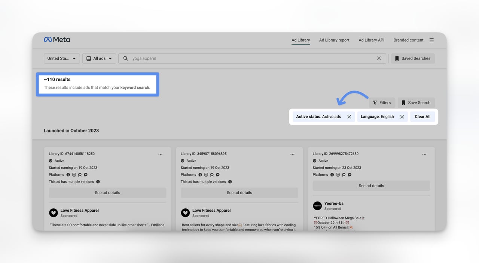Open Love Fitness Apparel page from first ad
Image resolution: width=479 pixels, height=263 pixels.
pyautogui.click(x=80, y=211)
